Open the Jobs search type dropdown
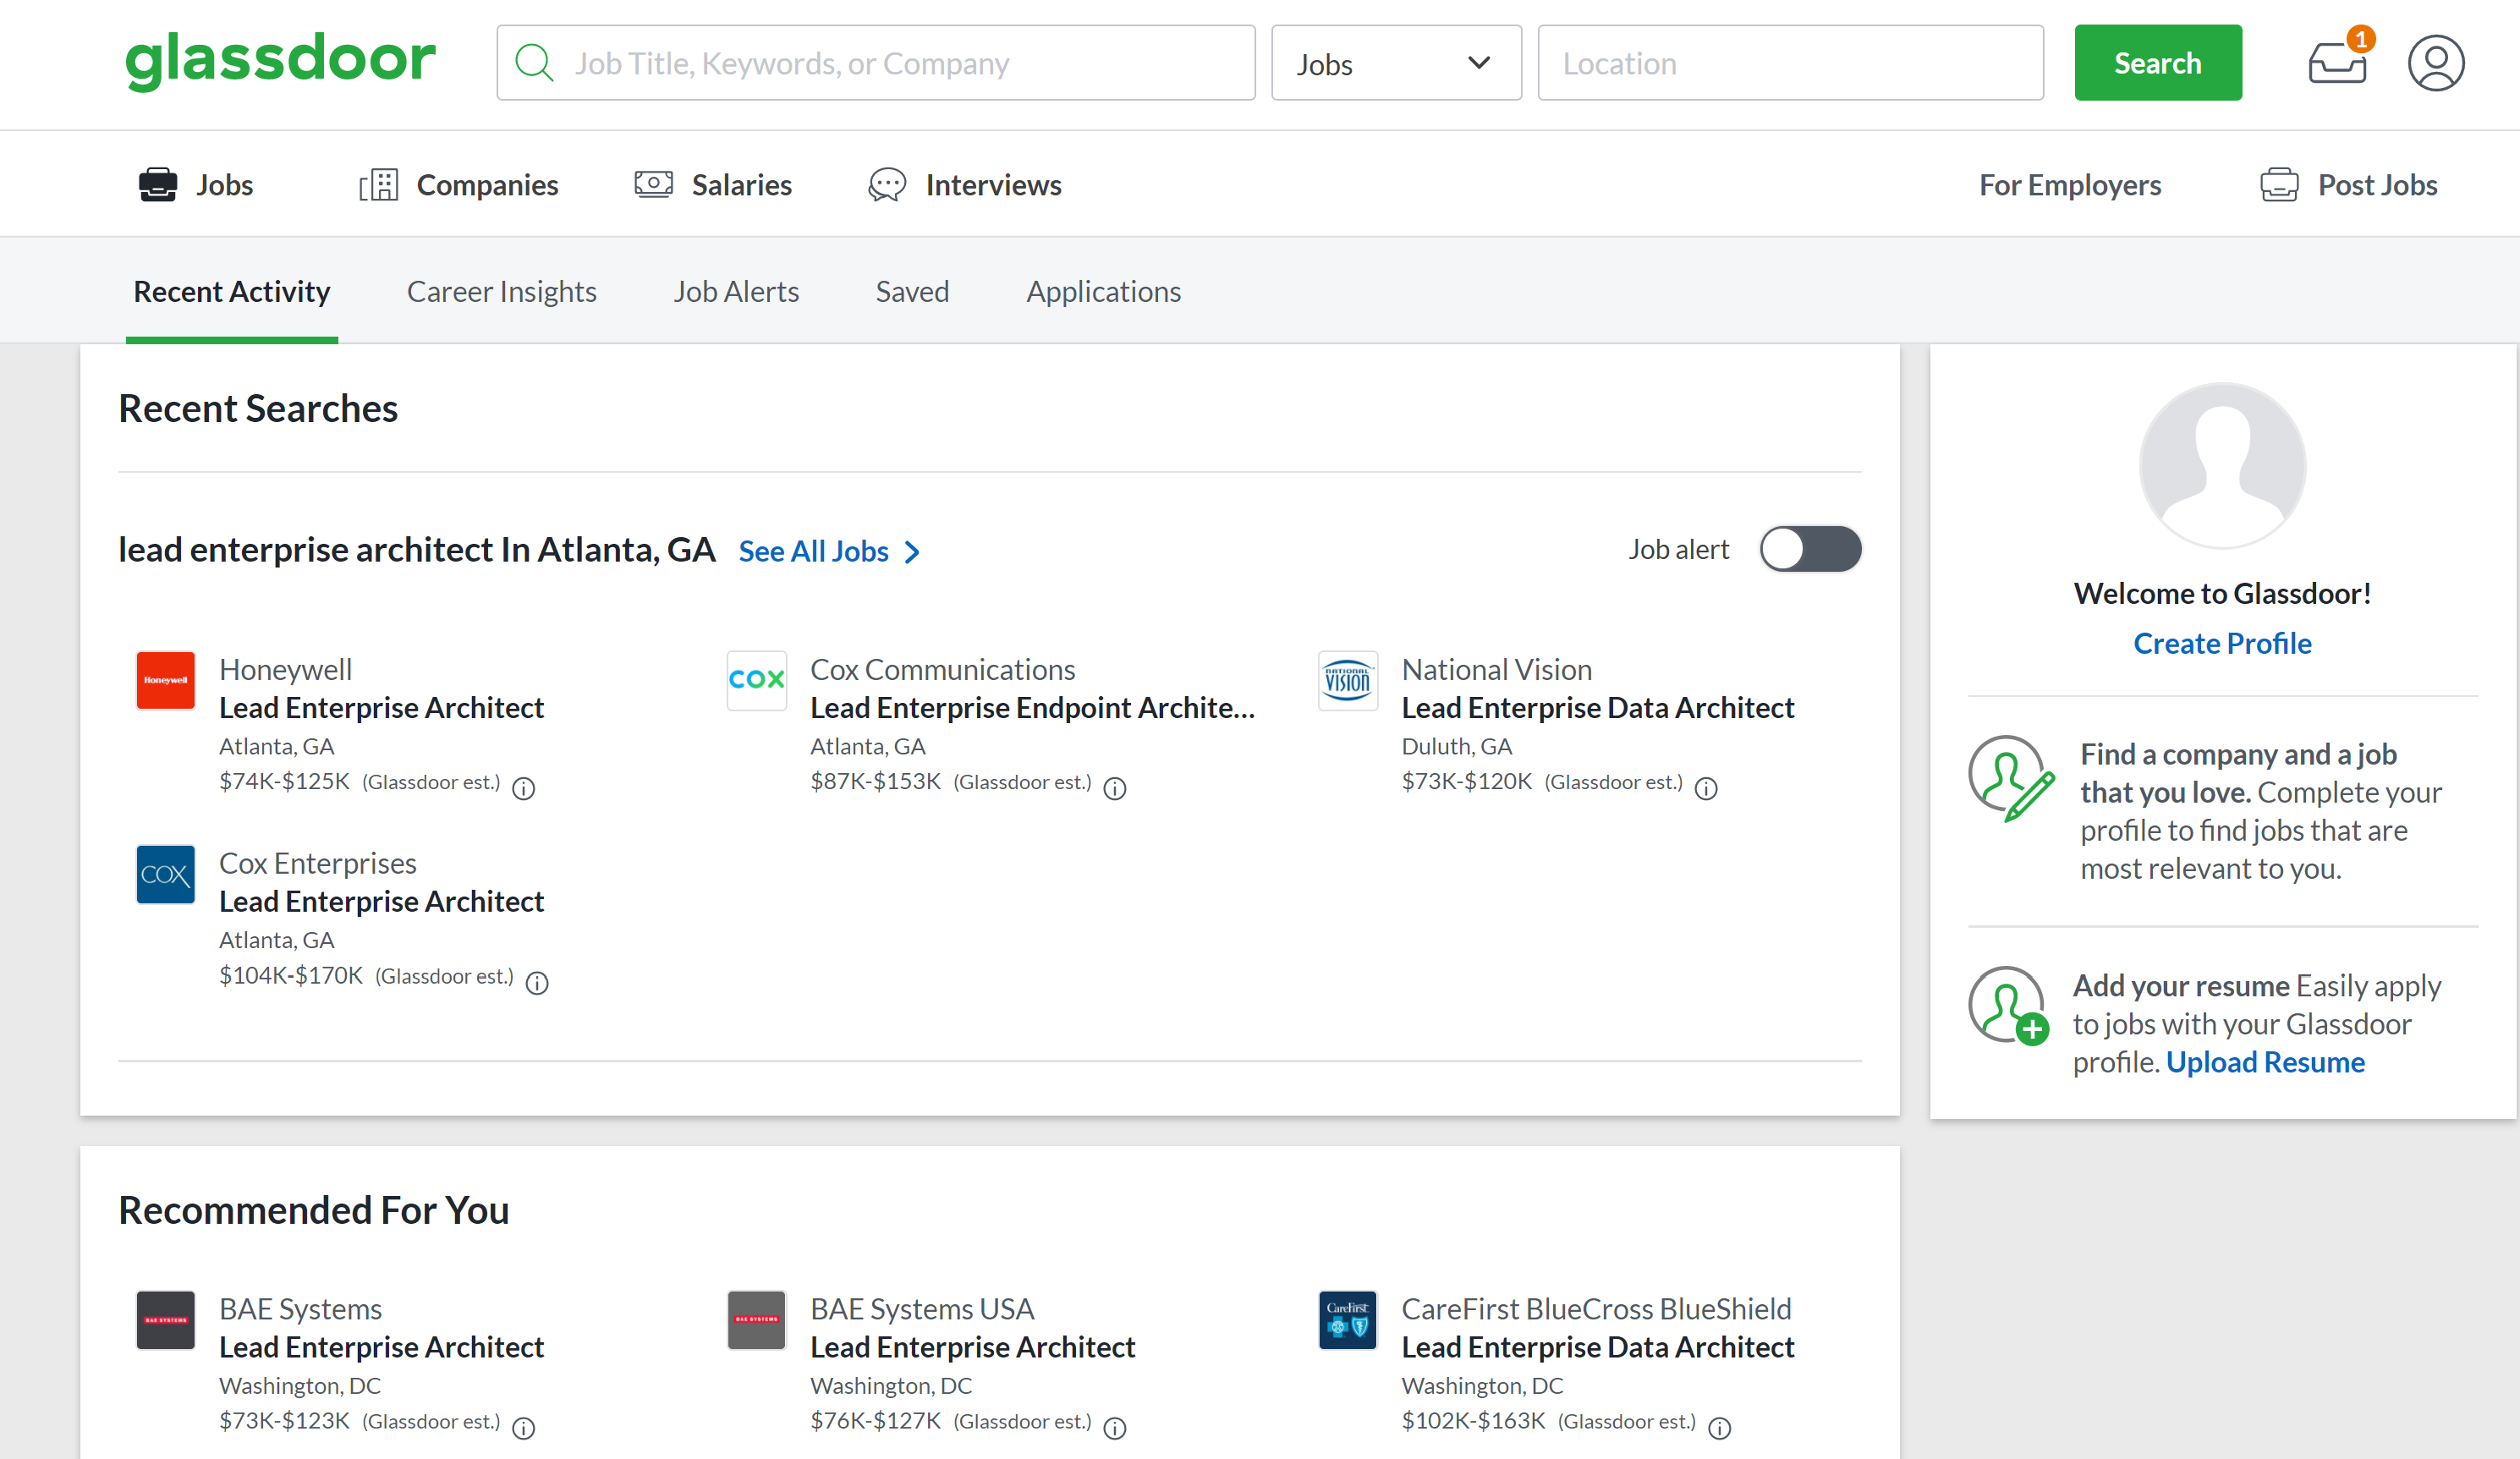Viewport: 2520px width, 1459px height. click(1395, 63)
